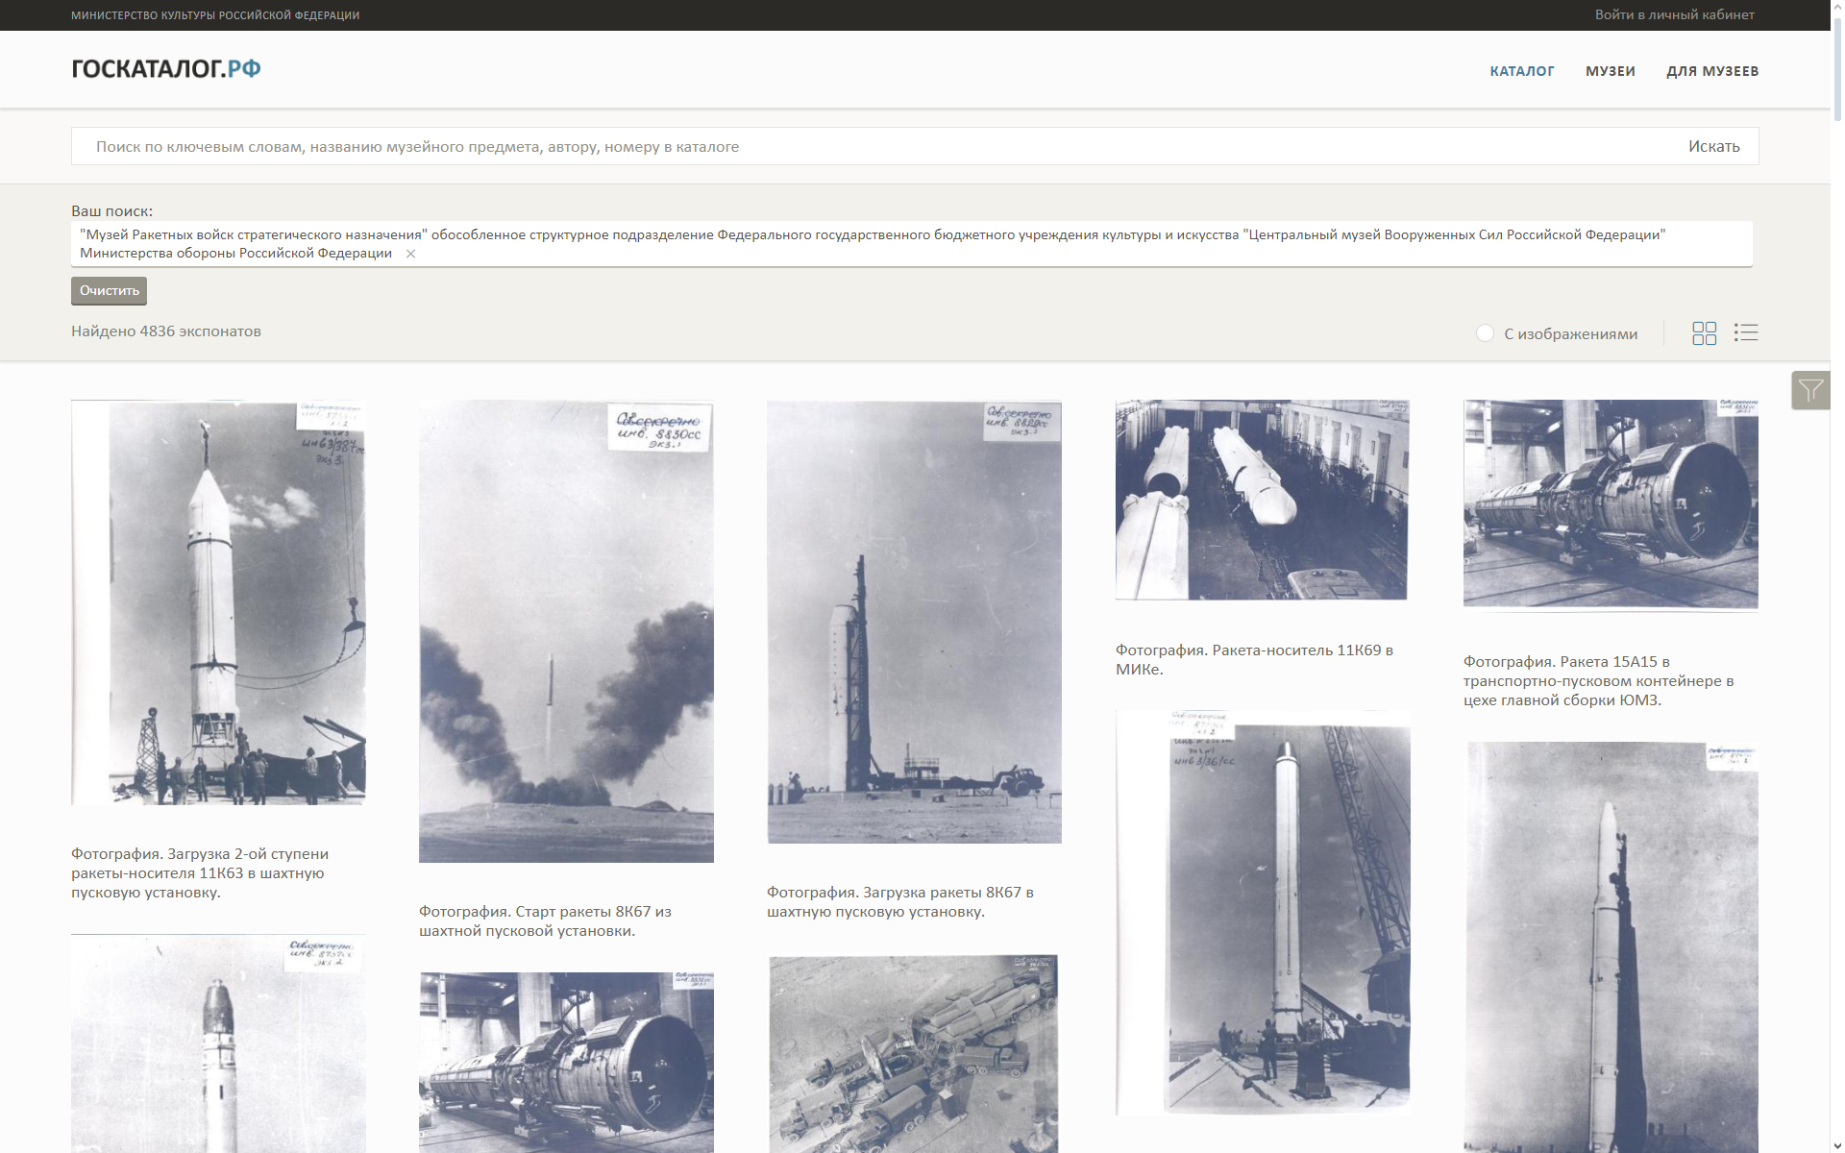Open 15А15 rocket container photo thumbnail
This screenshot has width=1845, height=1153.
pyautogui.click(x=1611, y=503)
